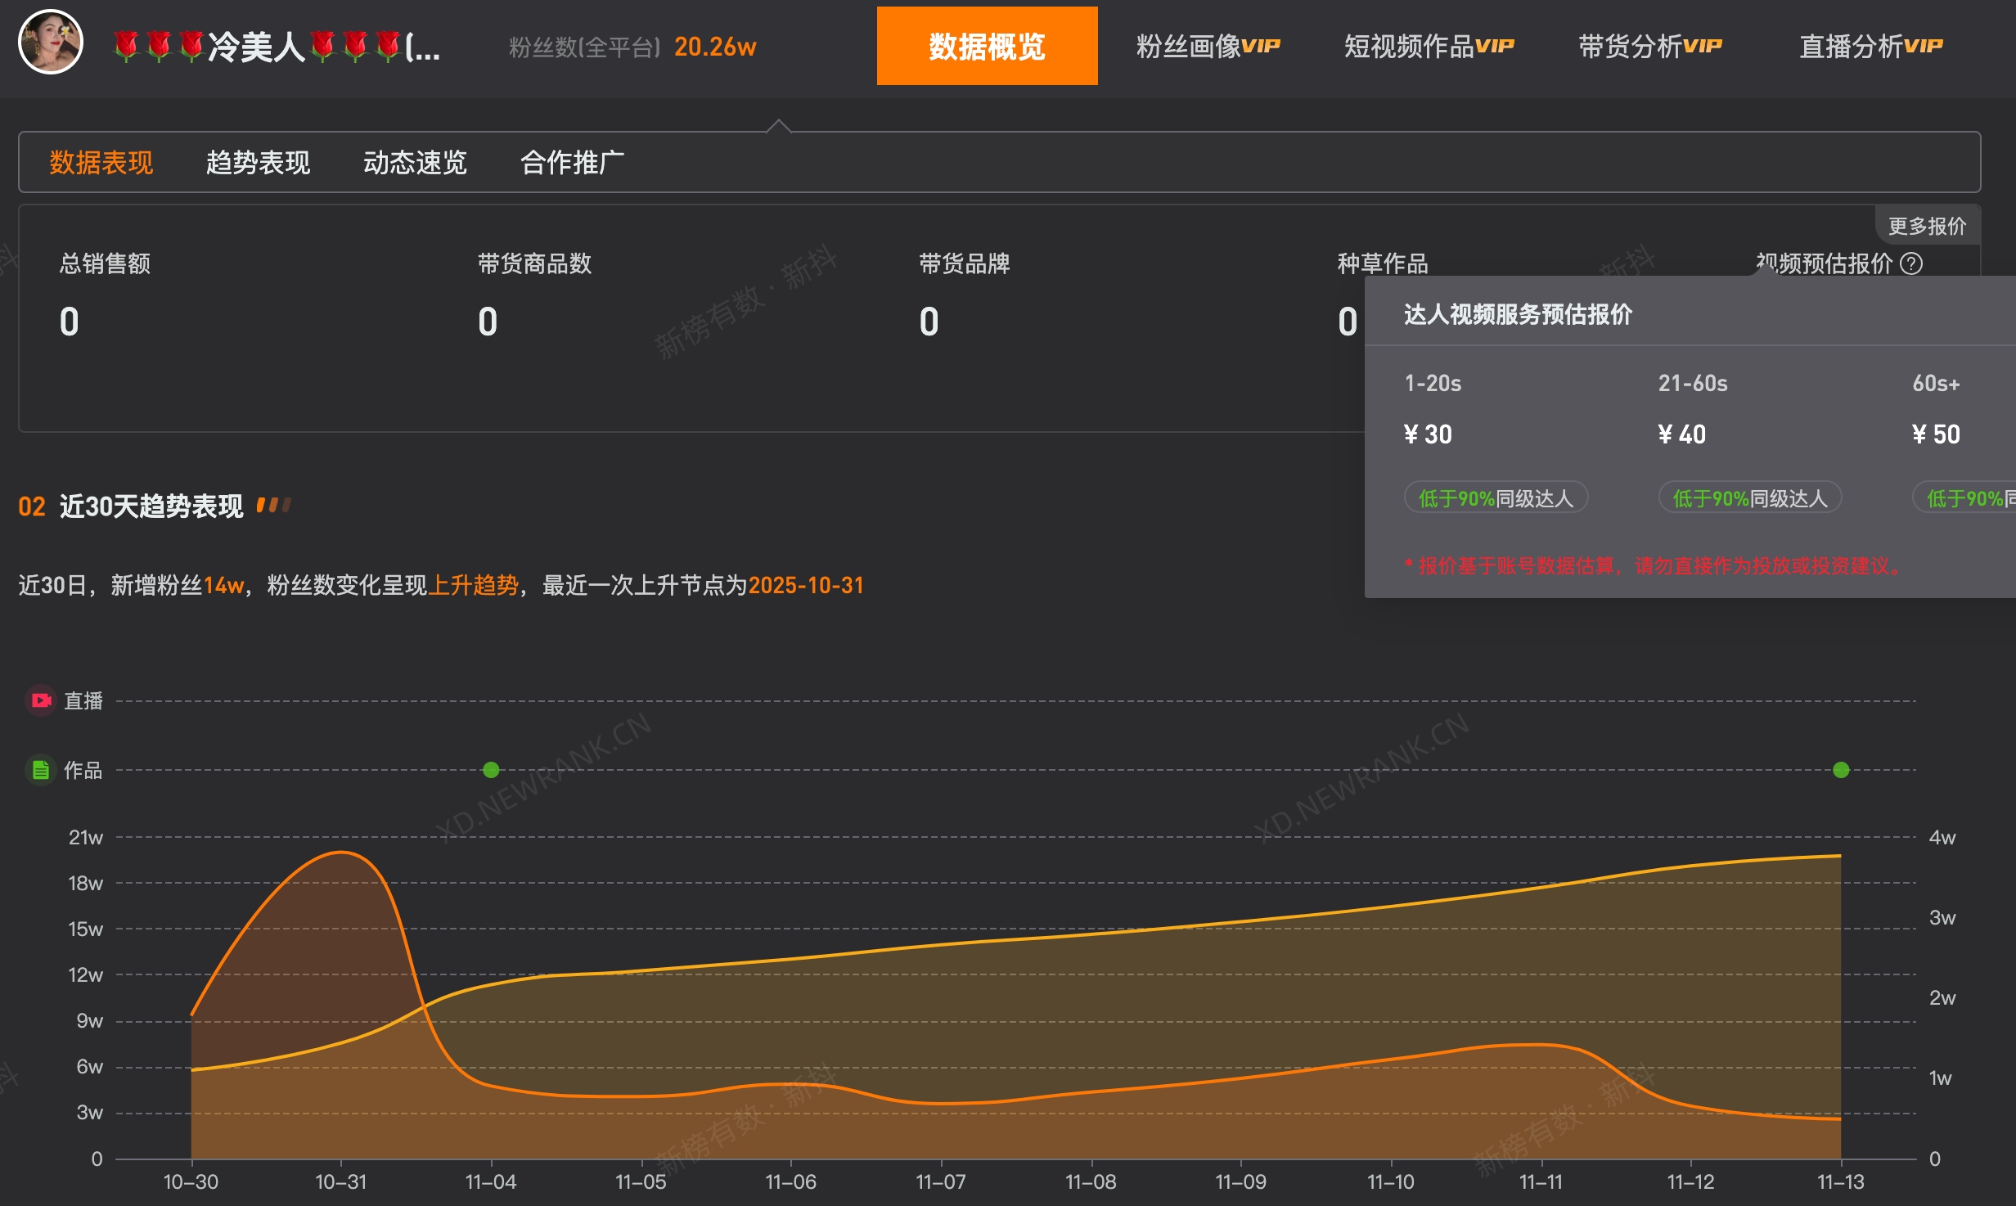
Task: Click the 作品 document legend icon
Action: pos(40,770)
